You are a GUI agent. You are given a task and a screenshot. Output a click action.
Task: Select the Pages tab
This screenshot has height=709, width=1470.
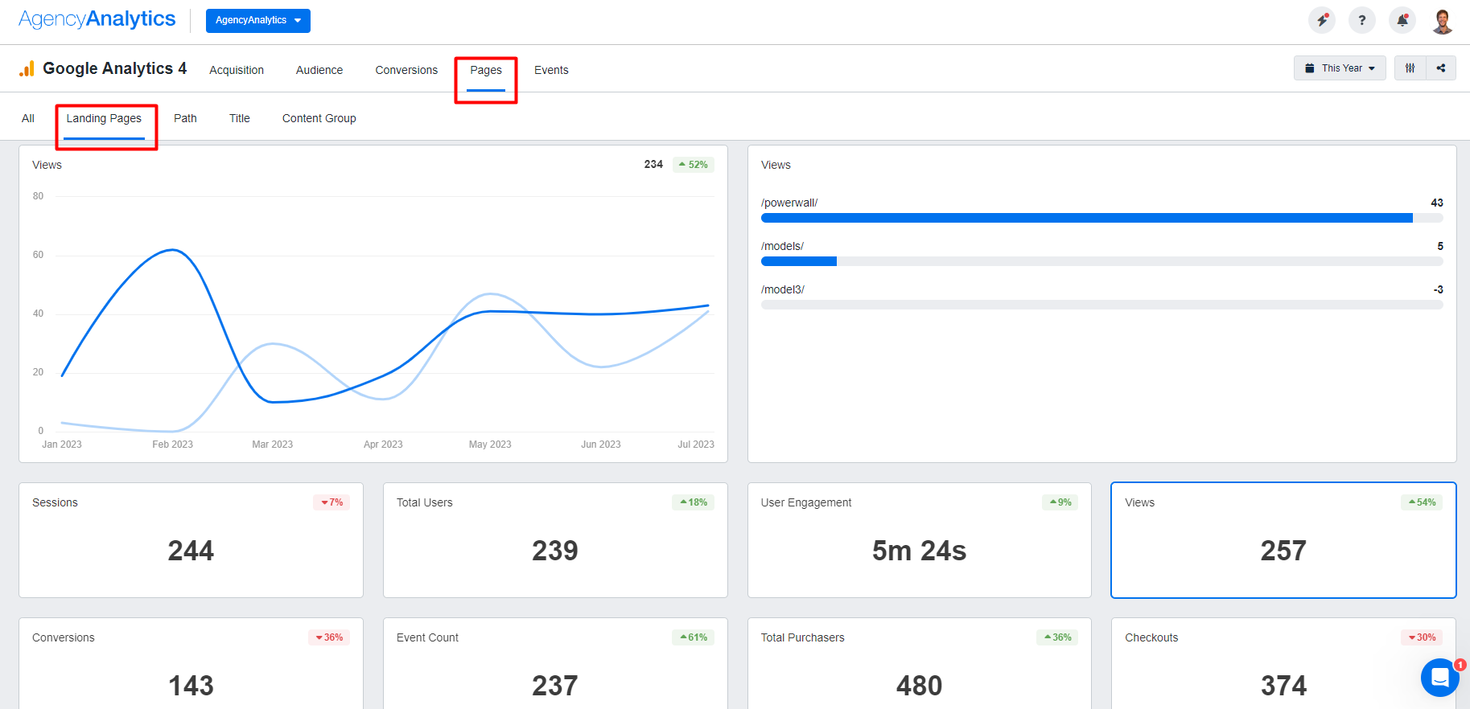coord(486,70)
